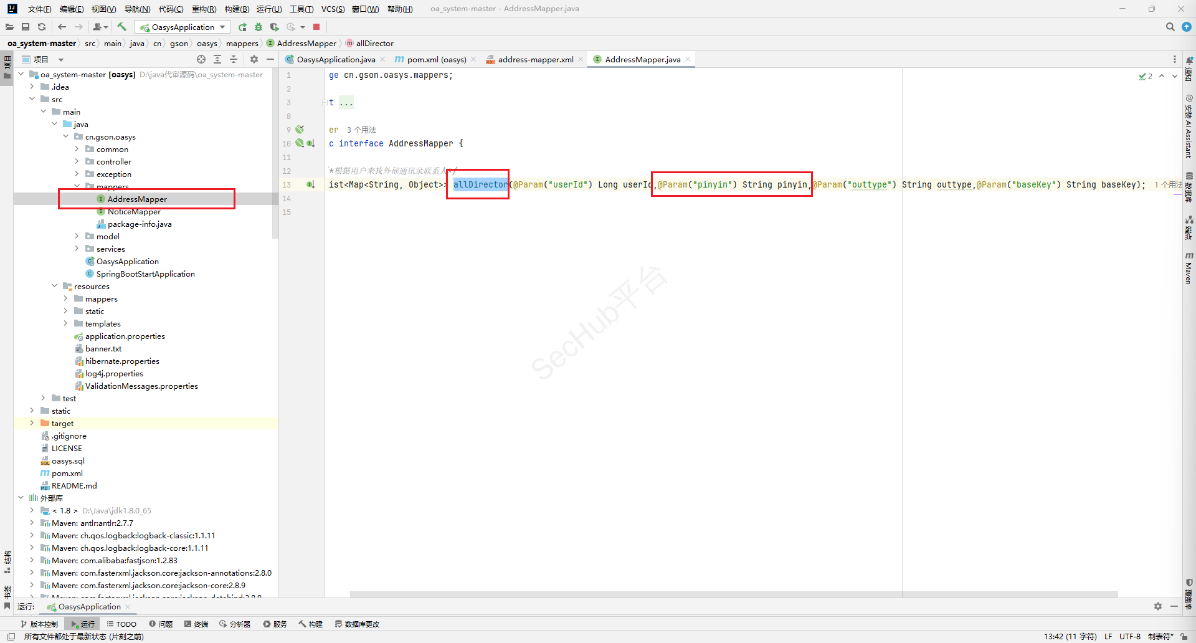The height and width of the screenshot is (643, 1196).
Task: Click the Save All disk icon
Action: click(26, 27)
